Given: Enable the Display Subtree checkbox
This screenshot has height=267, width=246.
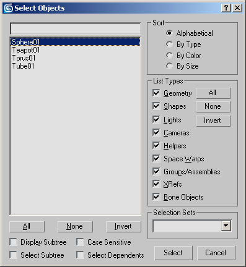Looking at the screenshot, I should point(13,242).
